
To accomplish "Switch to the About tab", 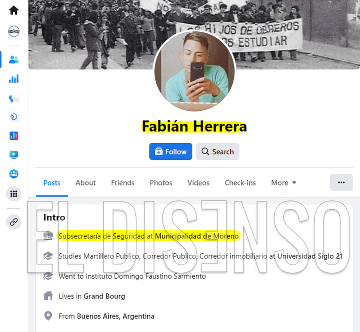I will [x=85, y=183].
